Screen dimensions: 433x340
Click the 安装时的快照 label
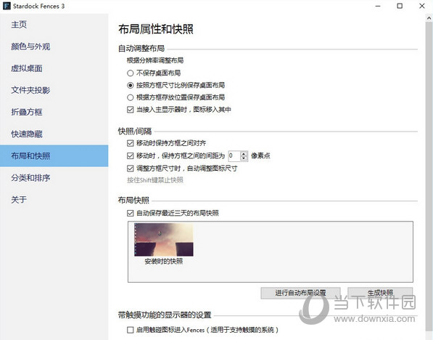coord(164,262)
